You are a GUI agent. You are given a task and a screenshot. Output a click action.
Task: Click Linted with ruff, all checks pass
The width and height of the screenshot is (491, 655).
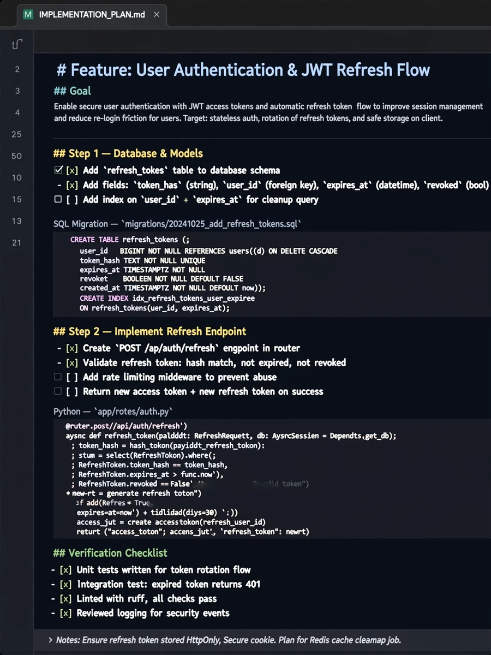pyautogui.click(x=134, y=599)
